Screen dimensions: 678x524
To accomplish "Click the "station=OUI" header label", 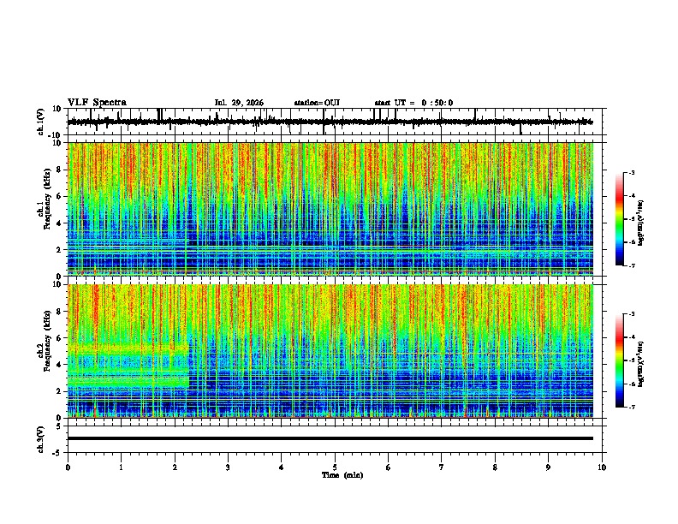I will 317,103.
